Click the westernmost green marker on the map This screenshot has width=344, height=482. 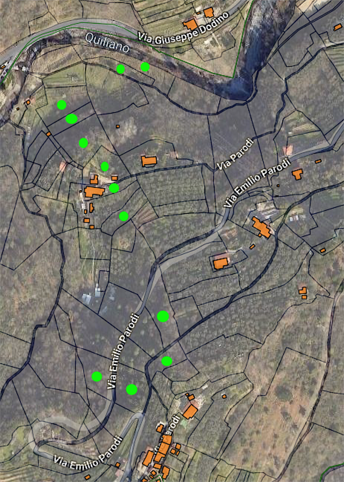click(x=62, y=105)
